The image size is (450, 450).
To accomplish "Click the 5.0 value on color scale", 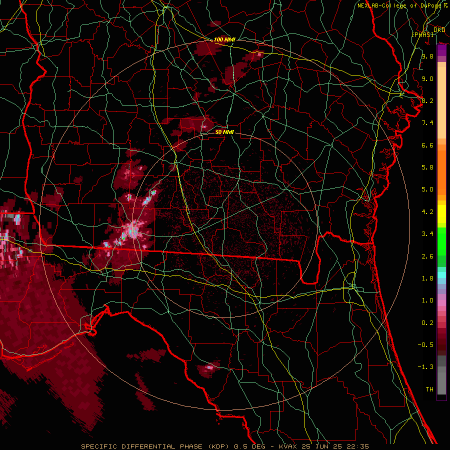I will (427, 189).
